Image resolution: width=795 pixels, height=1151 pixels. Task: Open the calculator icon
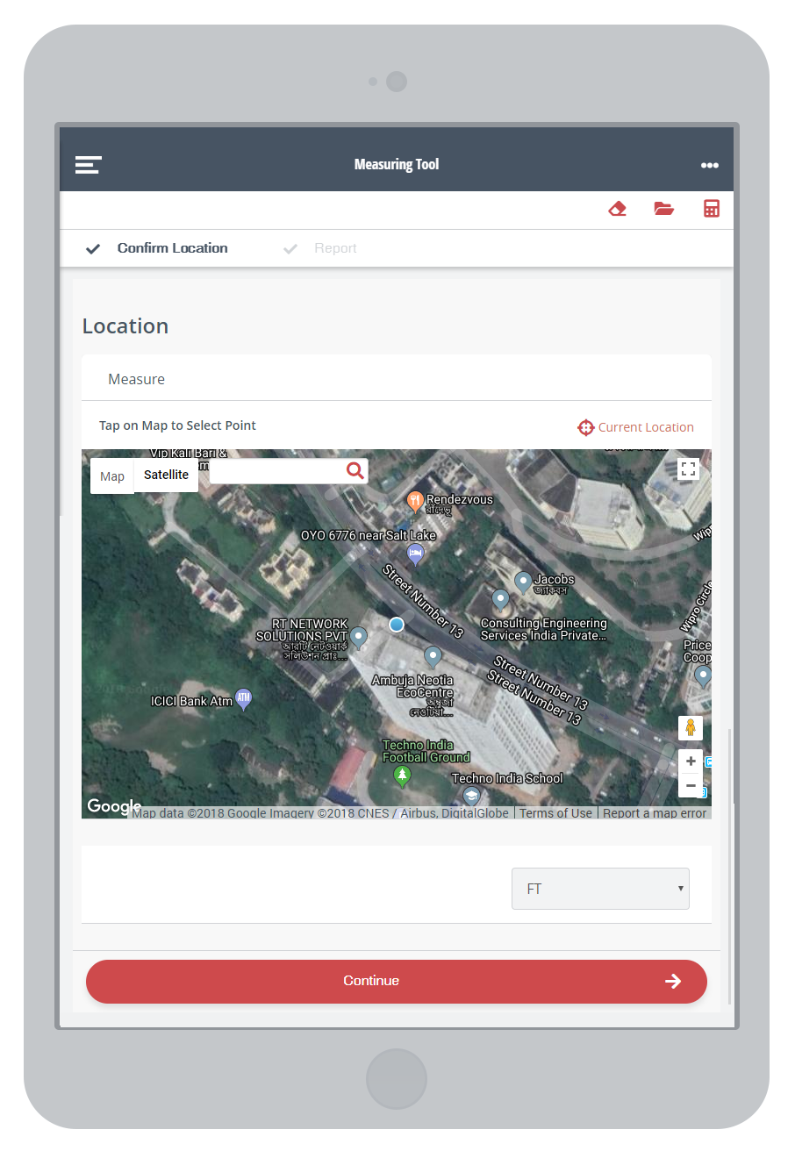tap(712, 209)
